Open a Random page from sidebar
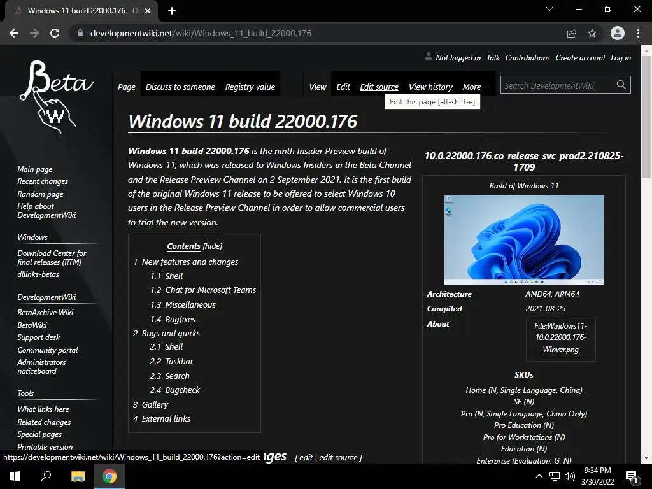Screen dimensions: 652x489 (x=40, y=194)
